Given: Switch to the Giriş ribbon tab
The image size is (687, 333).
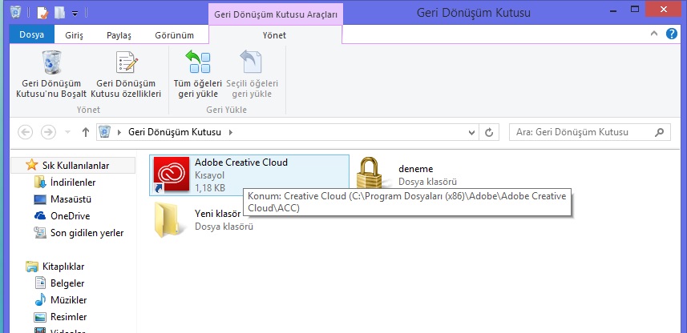Looking at the screenshot, I should [74, 35].
